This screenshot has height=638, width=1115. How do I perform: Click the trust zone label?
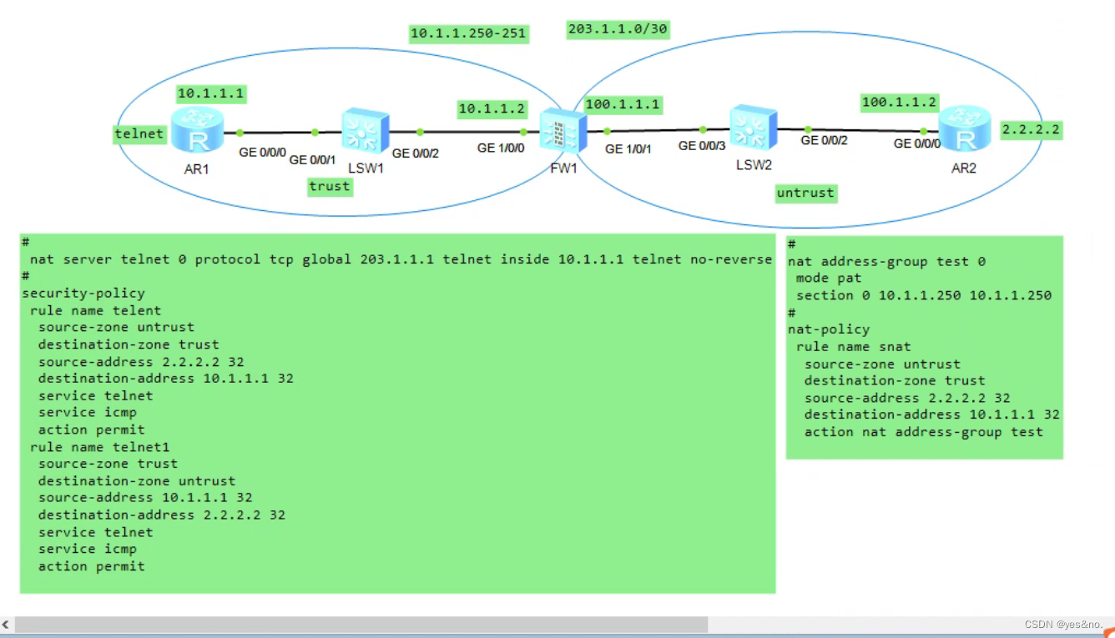330,187
